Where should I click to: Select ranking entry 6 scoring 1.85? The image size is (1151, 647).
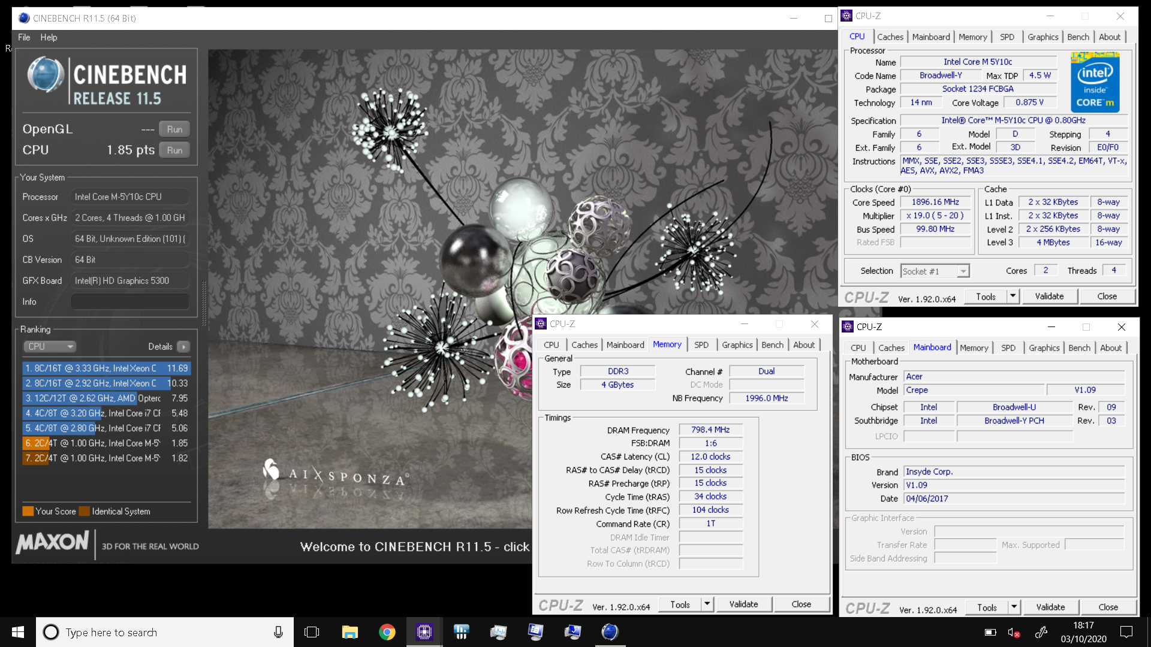click(x=107, y=443)
